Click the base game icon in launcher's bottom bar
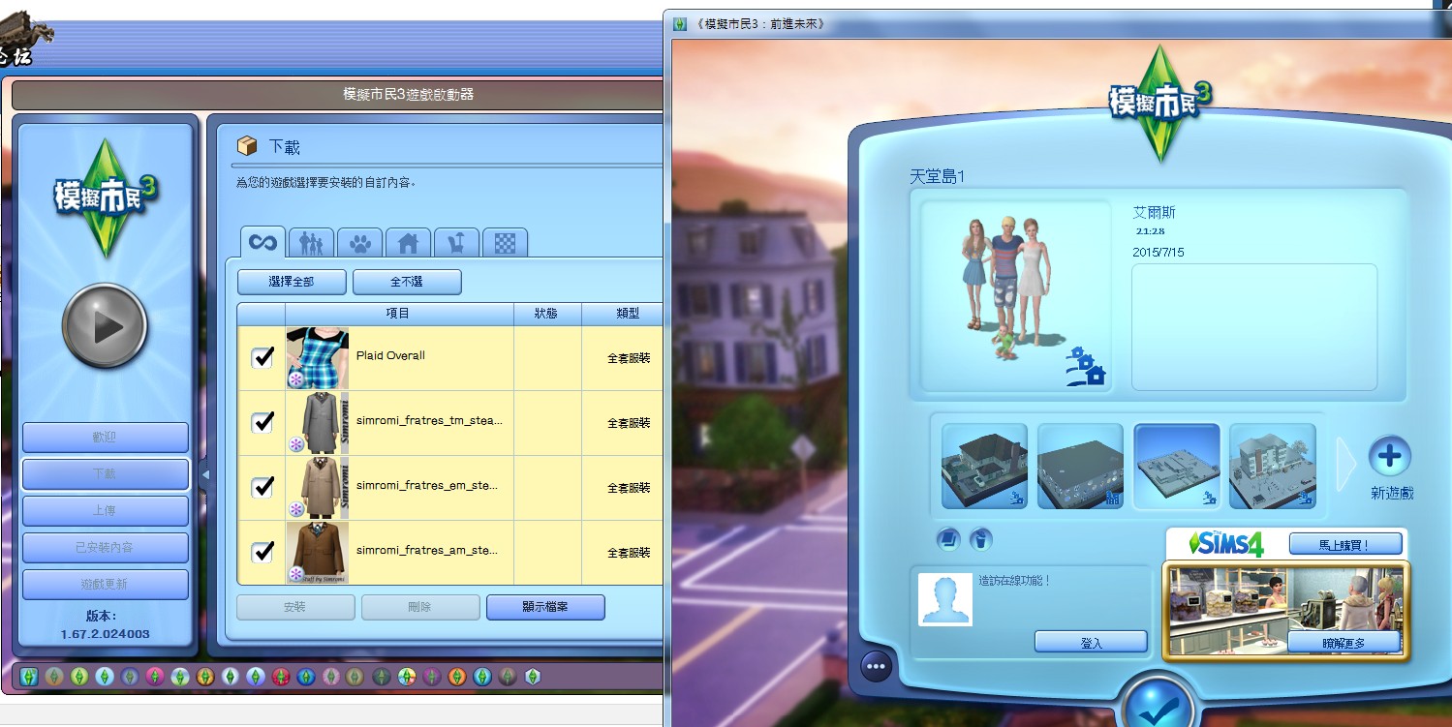 tap(29, 676)
